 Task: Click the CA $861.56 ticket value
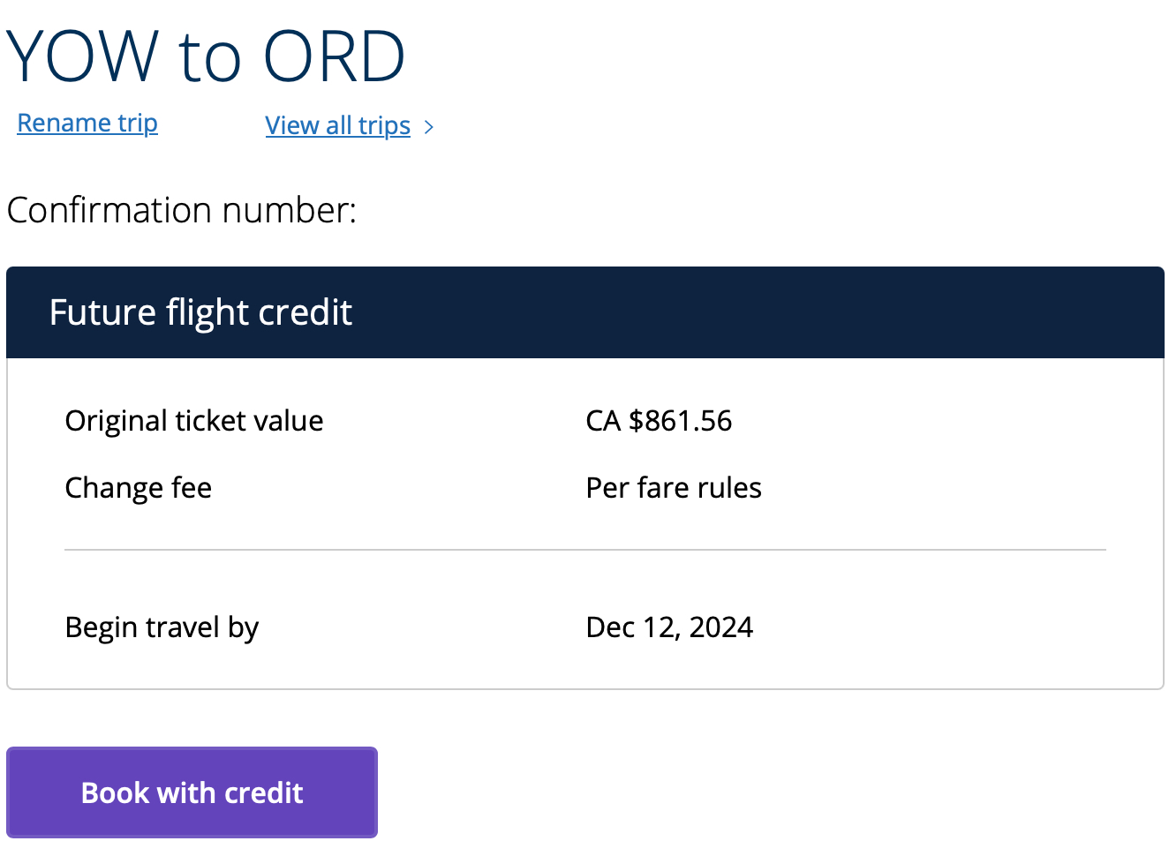(x=659, y=421)
